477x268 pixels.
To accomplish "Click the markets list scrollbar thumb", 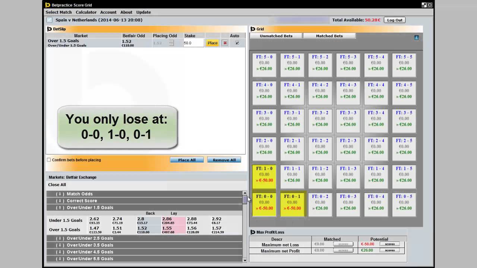I will tap(245, 200).
